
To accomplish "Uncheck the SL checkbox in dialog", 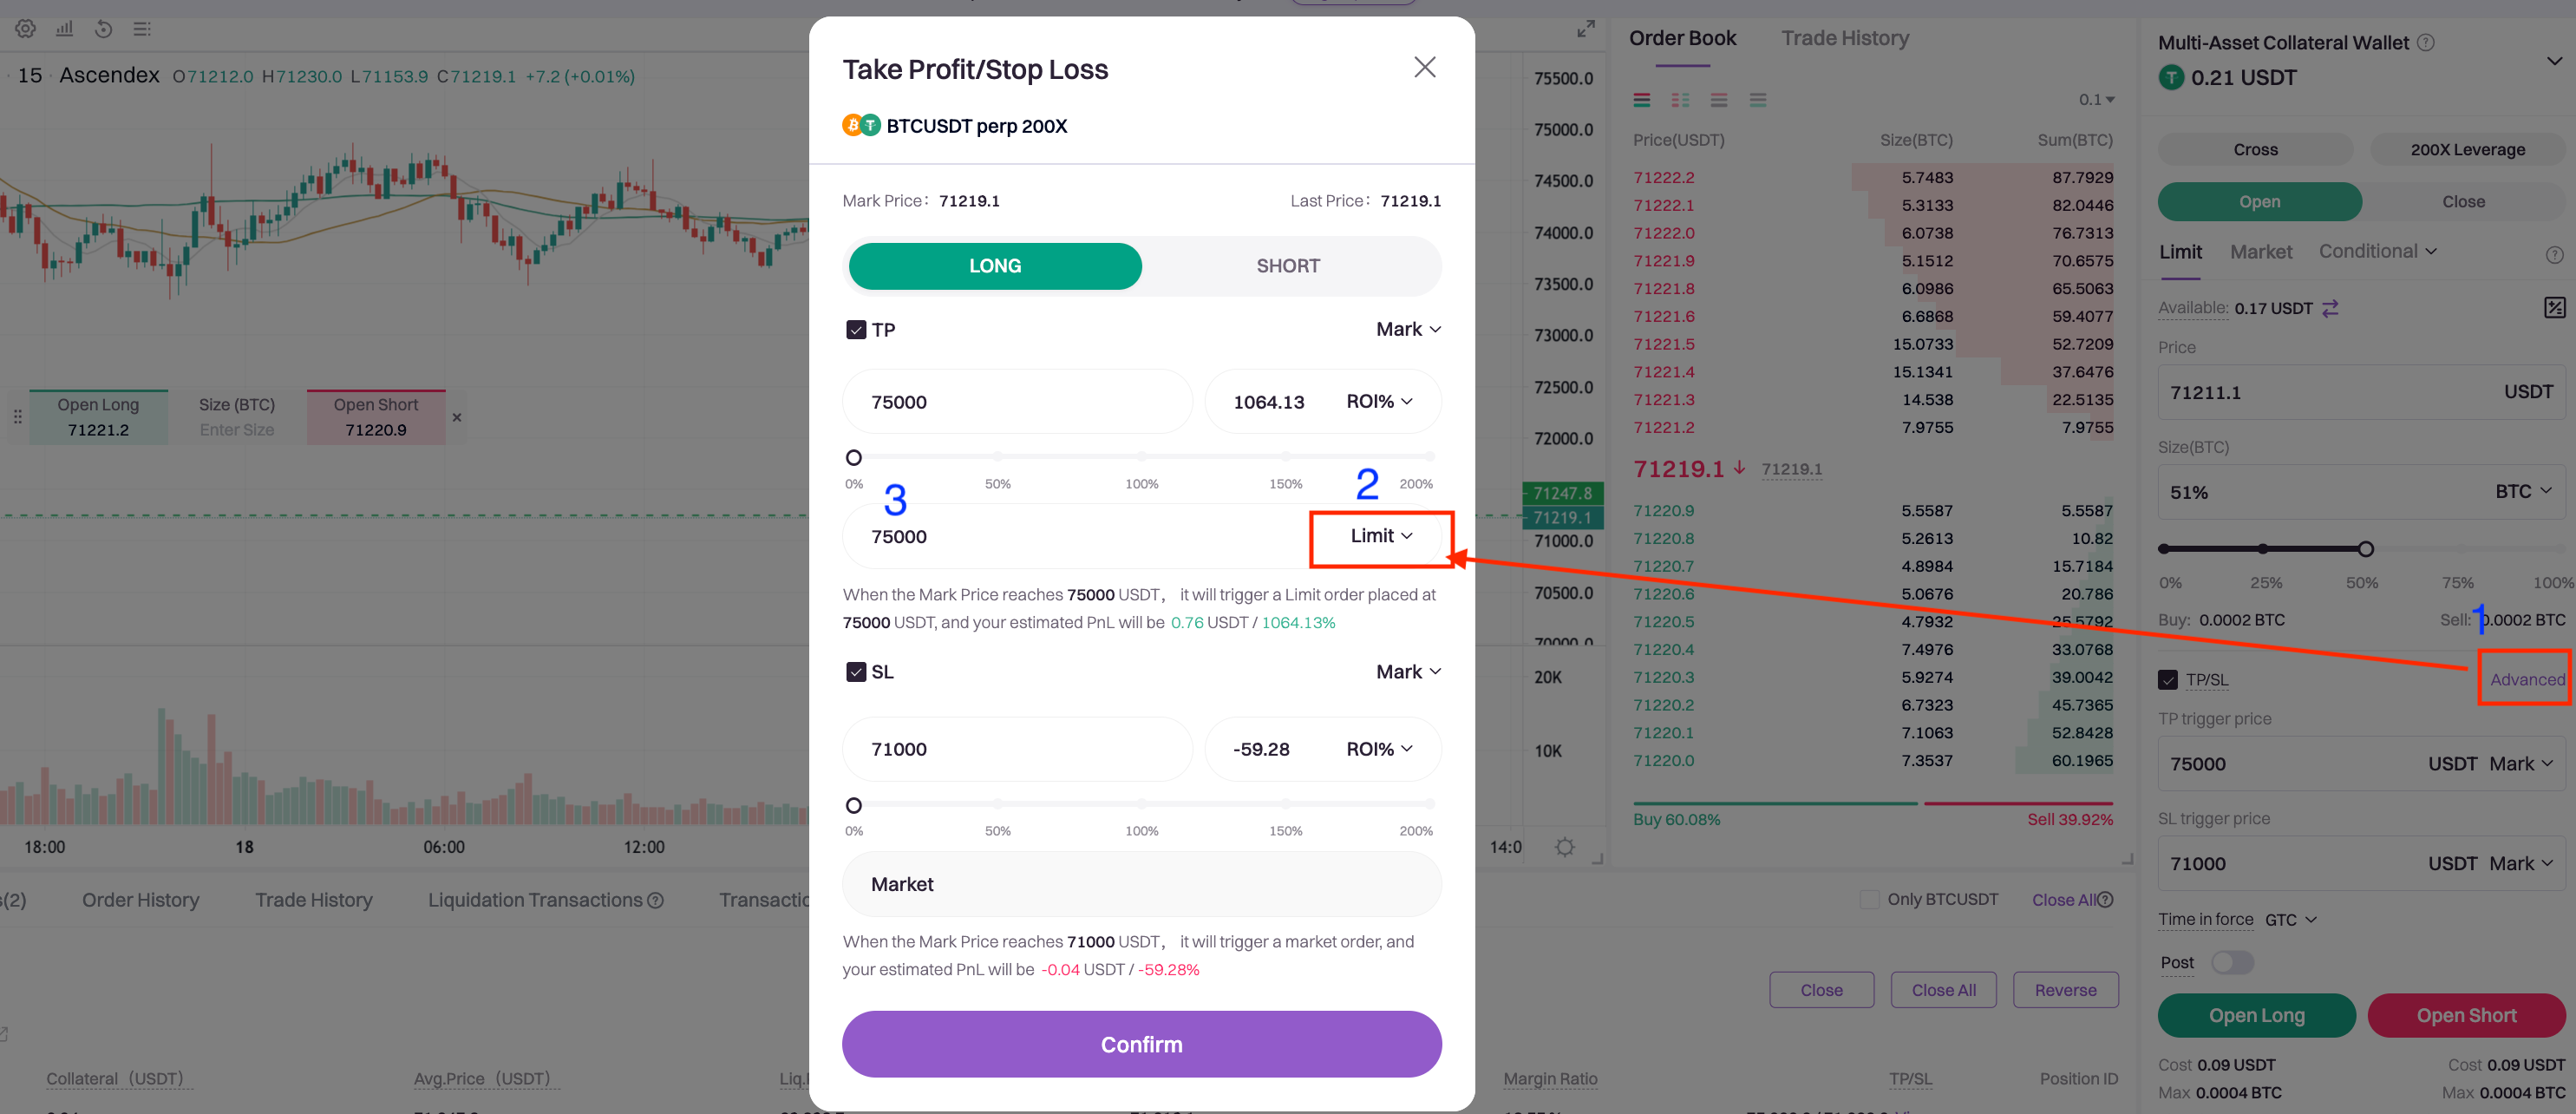I will [856, 672].
